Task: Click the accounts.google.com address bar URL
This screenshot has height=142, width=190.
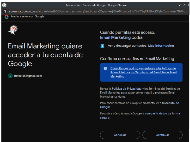Action: pos(98,11)
